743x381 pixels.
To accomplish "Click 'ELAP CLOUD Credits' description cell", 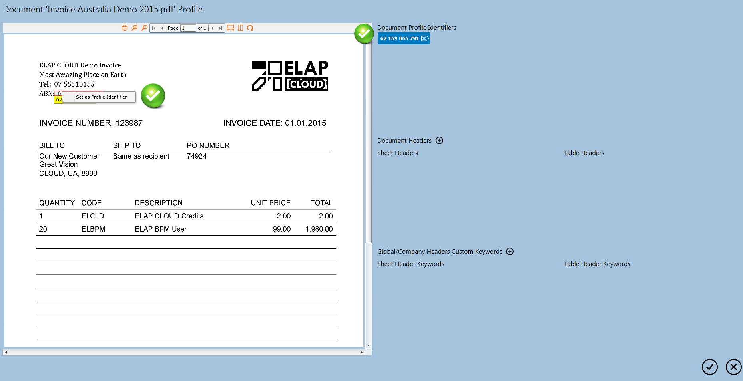I will [169, 216].
